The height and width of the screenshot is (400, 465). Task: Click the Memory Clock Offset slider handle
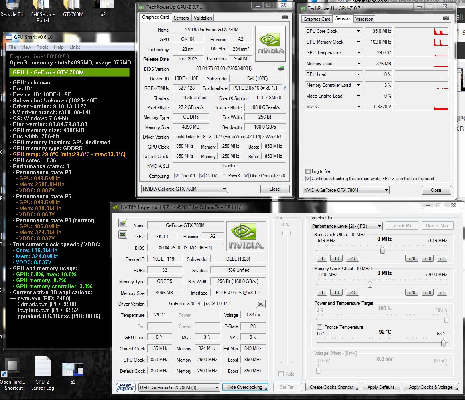(370, 285)
